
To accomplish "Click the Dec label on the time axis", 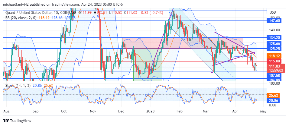I will [122, 111].
